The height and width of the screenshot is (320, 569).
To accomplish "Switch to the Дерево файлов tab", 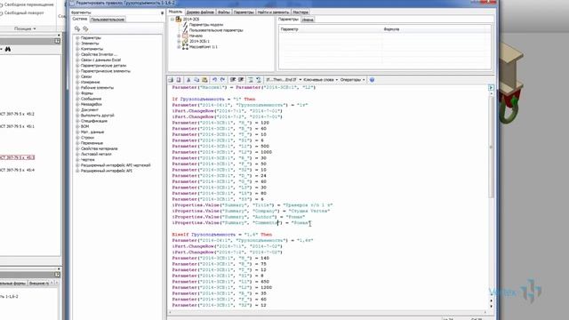I will coord(200,12).
